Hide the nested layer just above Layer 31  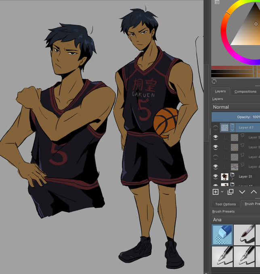pyautogui.click(x=215, y=167)
